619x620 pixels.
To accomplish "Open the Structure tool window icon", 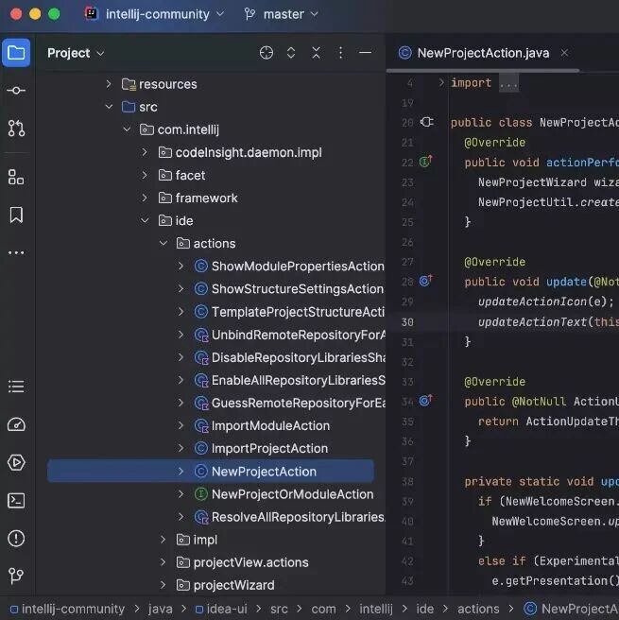I will pos(16,177).
